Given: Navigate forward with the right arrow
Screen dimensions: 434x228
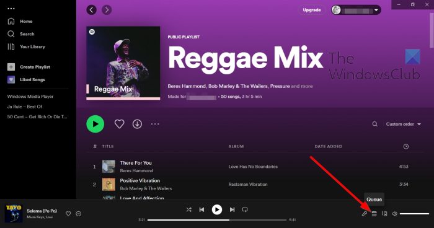Looking at the screenshot, I should 107,10.
